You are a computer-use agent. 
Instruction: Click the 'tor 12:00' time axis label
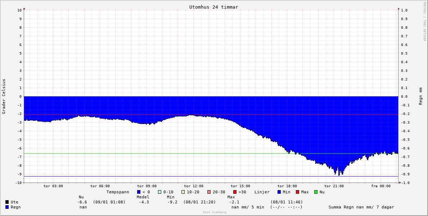click(194, 186)
